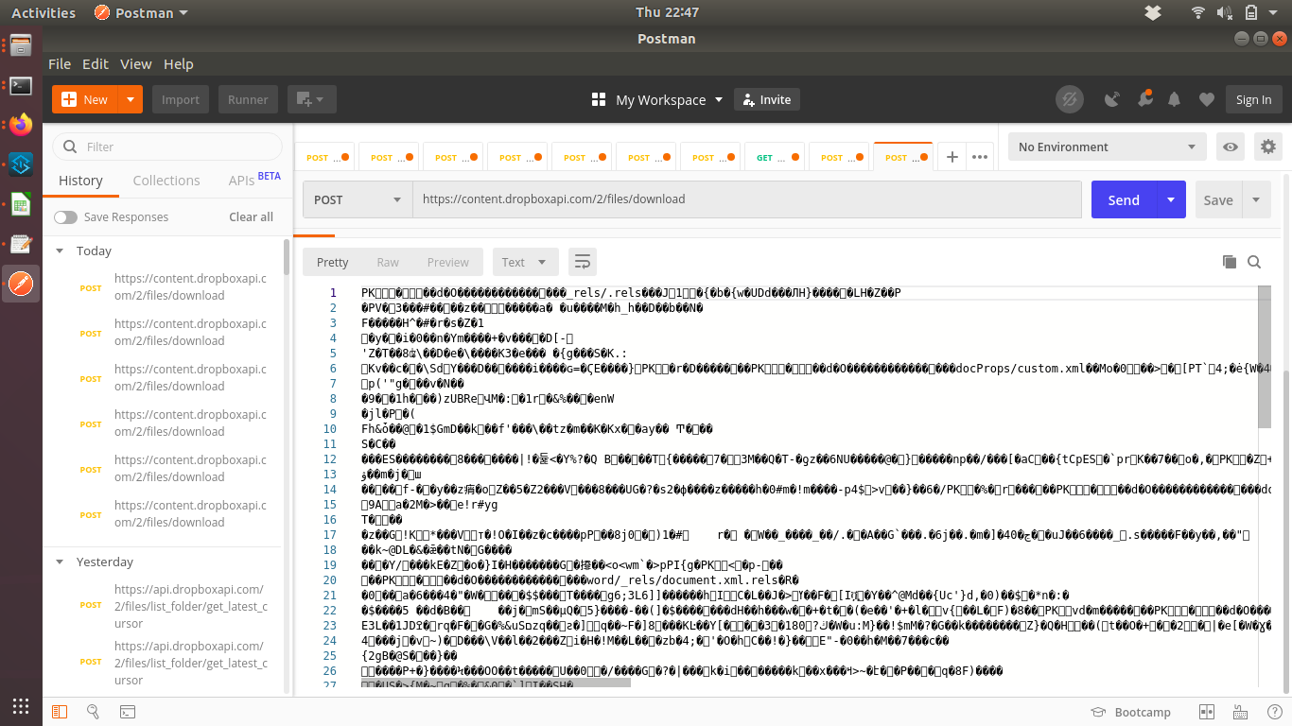Open the HTTP method POST dropdown
This screenshot has height=726, width=1292.
click(x=358, y=199)
